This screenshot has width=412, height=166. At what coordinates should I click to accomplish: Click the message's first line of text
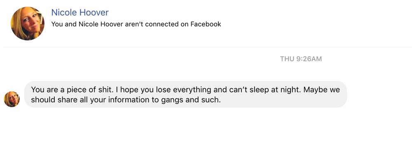click(x=185, y=90)
